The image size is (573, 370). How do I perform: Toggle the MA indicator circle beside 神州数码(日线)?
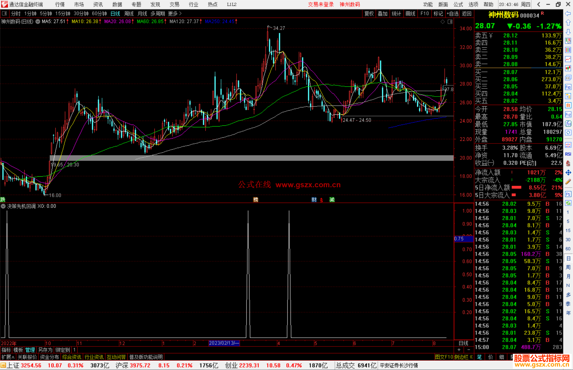(38, 21)
